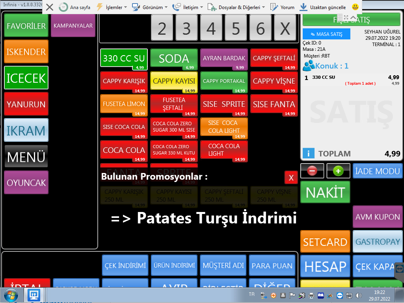Click the Ana sayfa home icon
Viewport: 404px width, 303px height.
coord(63,7)
